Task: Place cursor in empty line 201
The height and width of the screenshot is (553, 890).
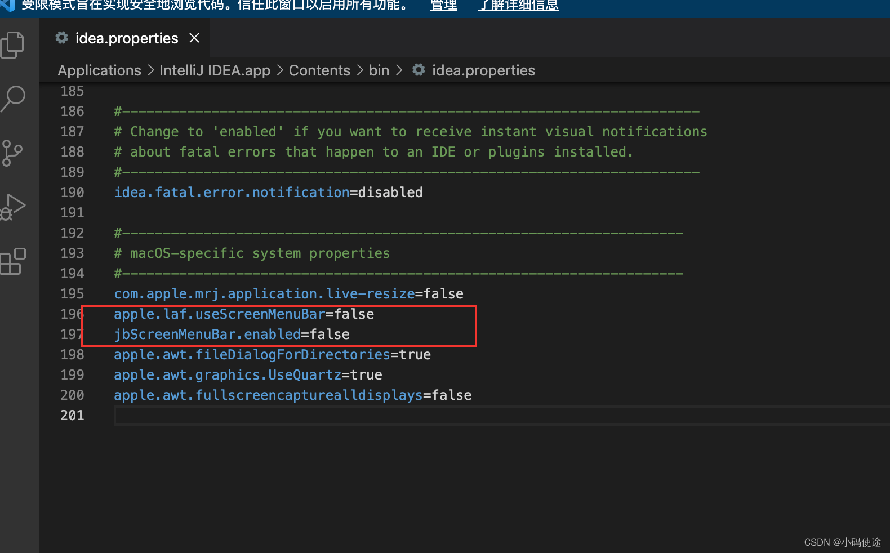Action: [501, 416]
